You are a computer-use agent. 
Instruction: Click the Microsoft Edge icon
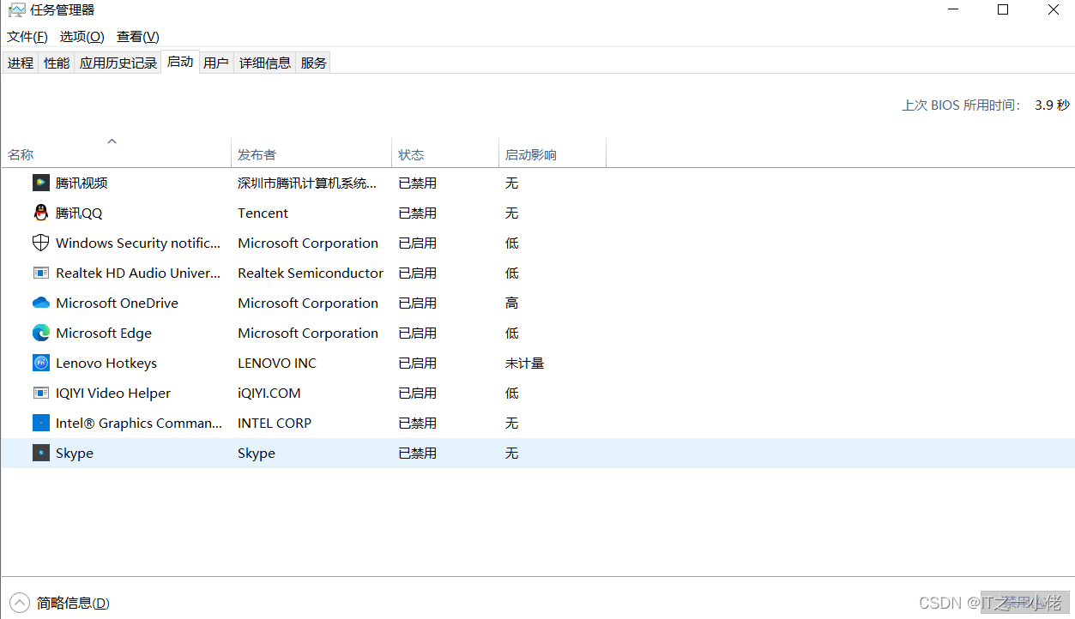(41, 333)
